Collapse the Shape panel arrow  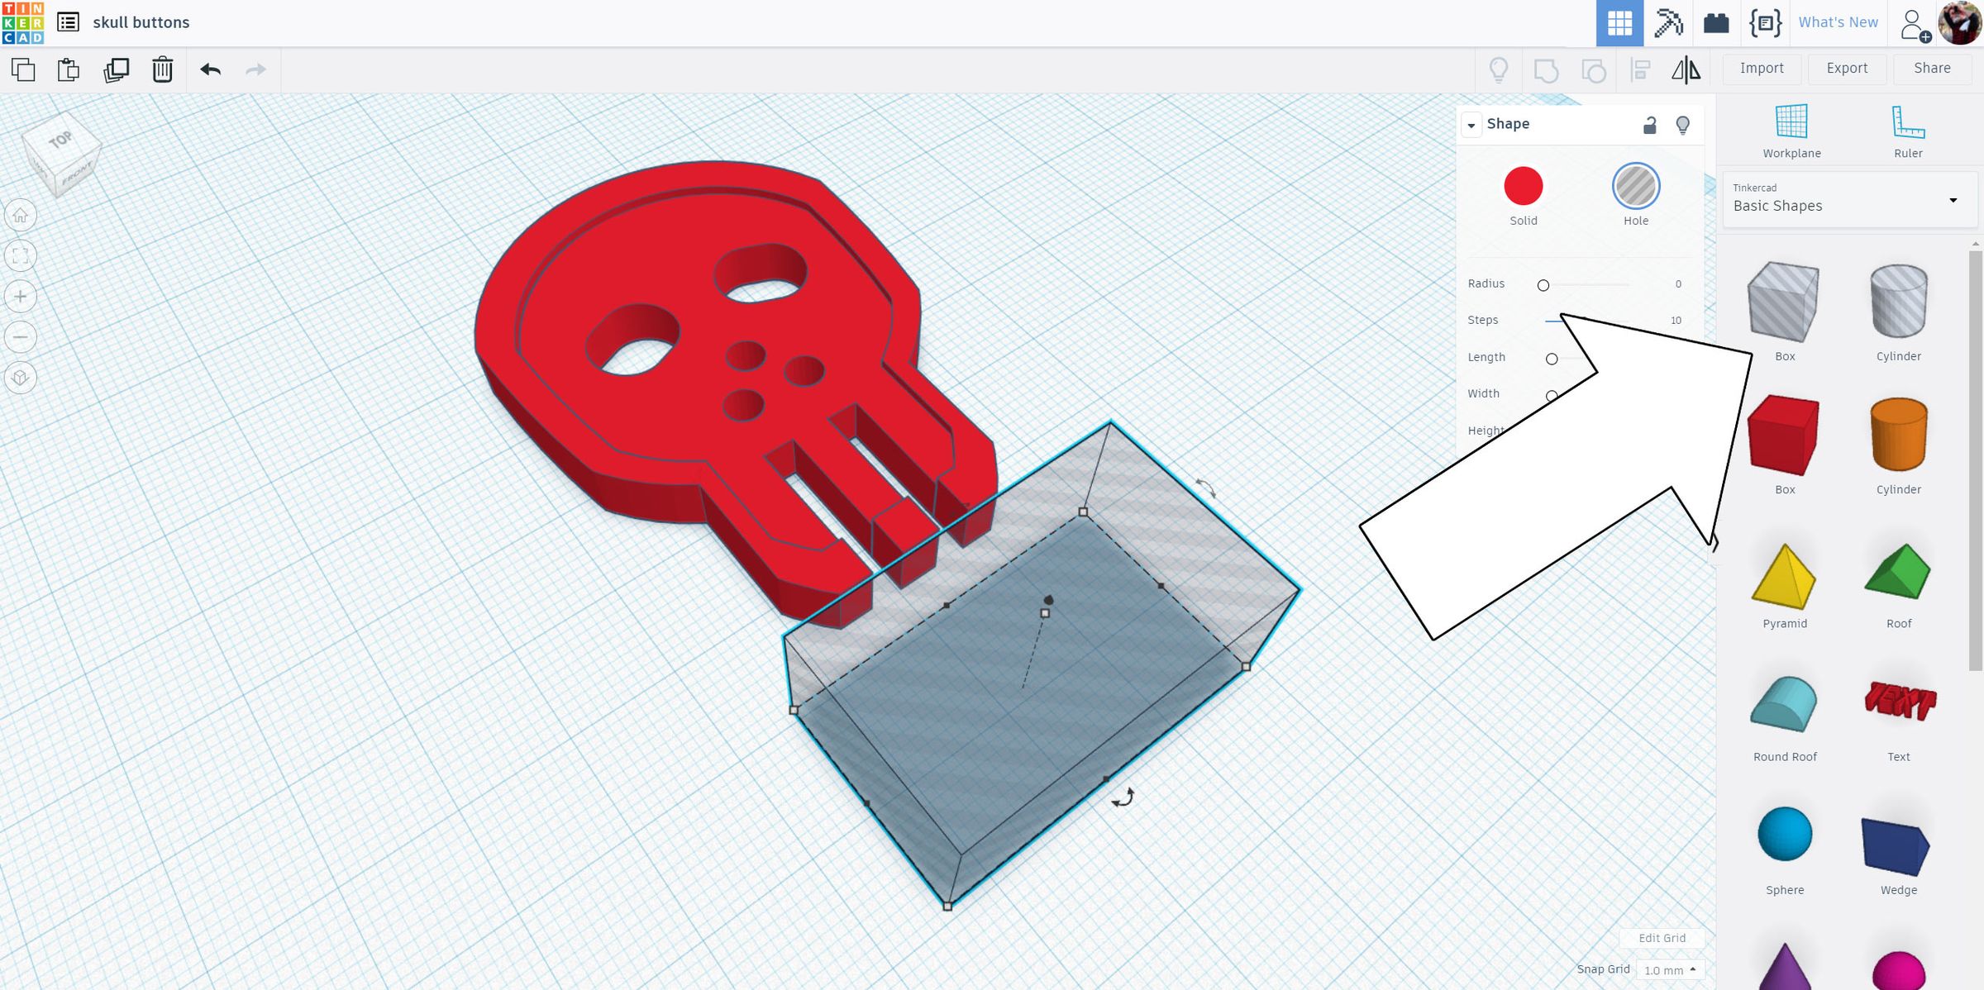(1471, 125)
